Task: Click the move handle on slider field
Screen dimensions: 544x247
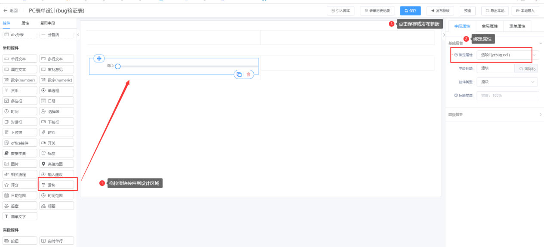Action: coord(98,59)
